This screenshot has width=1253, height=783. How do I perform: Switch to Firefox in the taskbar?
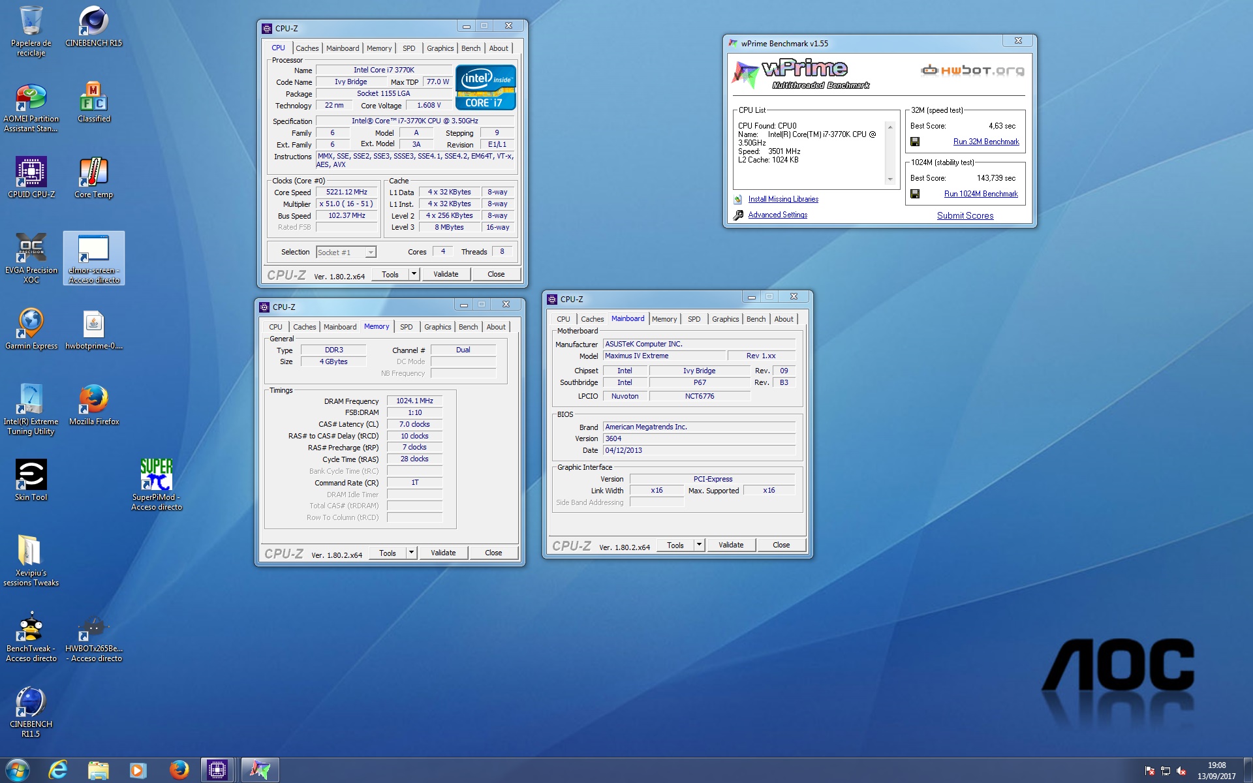pos(178,770)
